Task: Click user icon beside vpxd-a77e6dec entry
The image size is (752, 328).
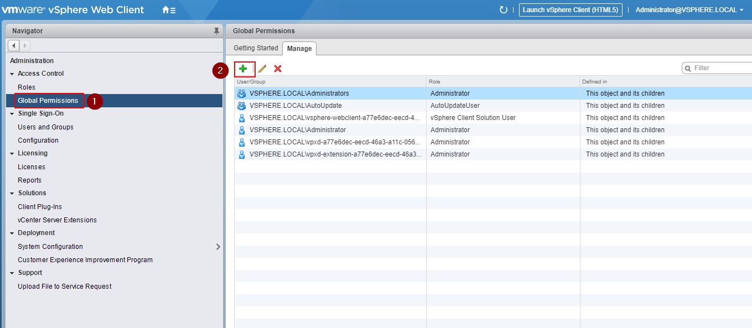Action: pos(241,142)
